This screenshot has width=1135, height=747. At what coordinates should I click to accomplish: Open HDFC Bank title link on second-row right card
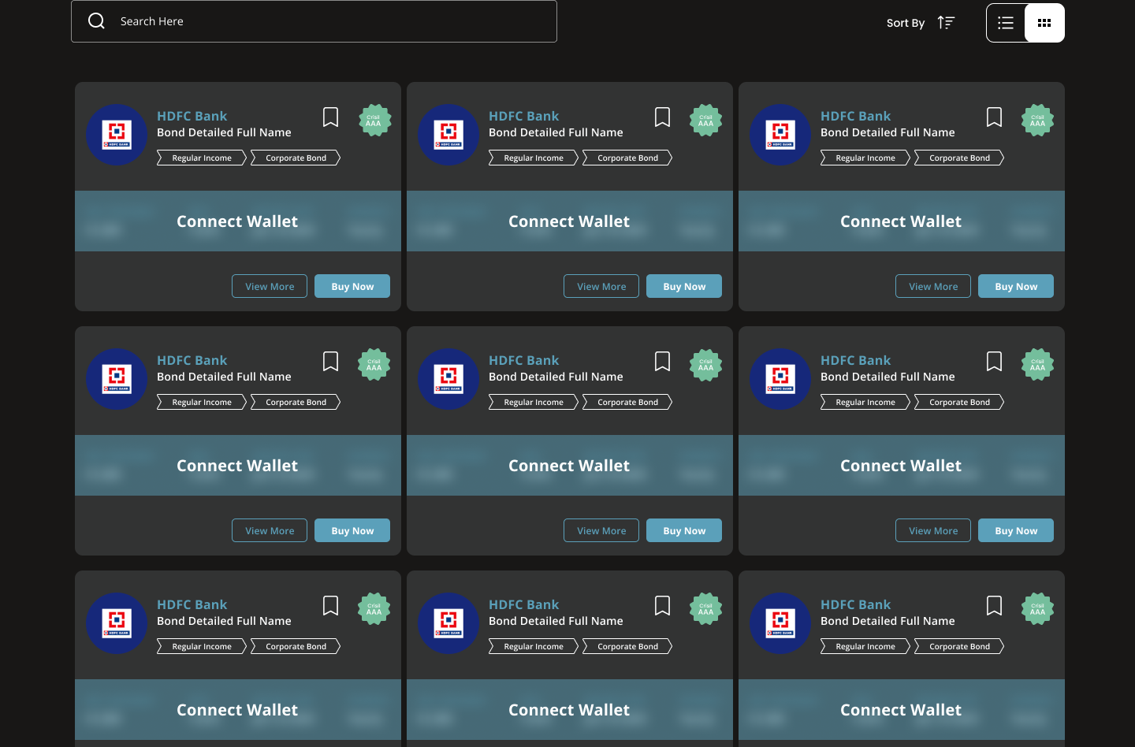(855, 360)
